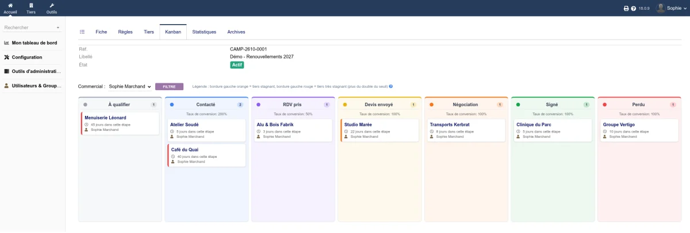690x233 pixels.
Task: Click the count badge on Perdu column
Action: pyautogui.click(x=673, y=105)
